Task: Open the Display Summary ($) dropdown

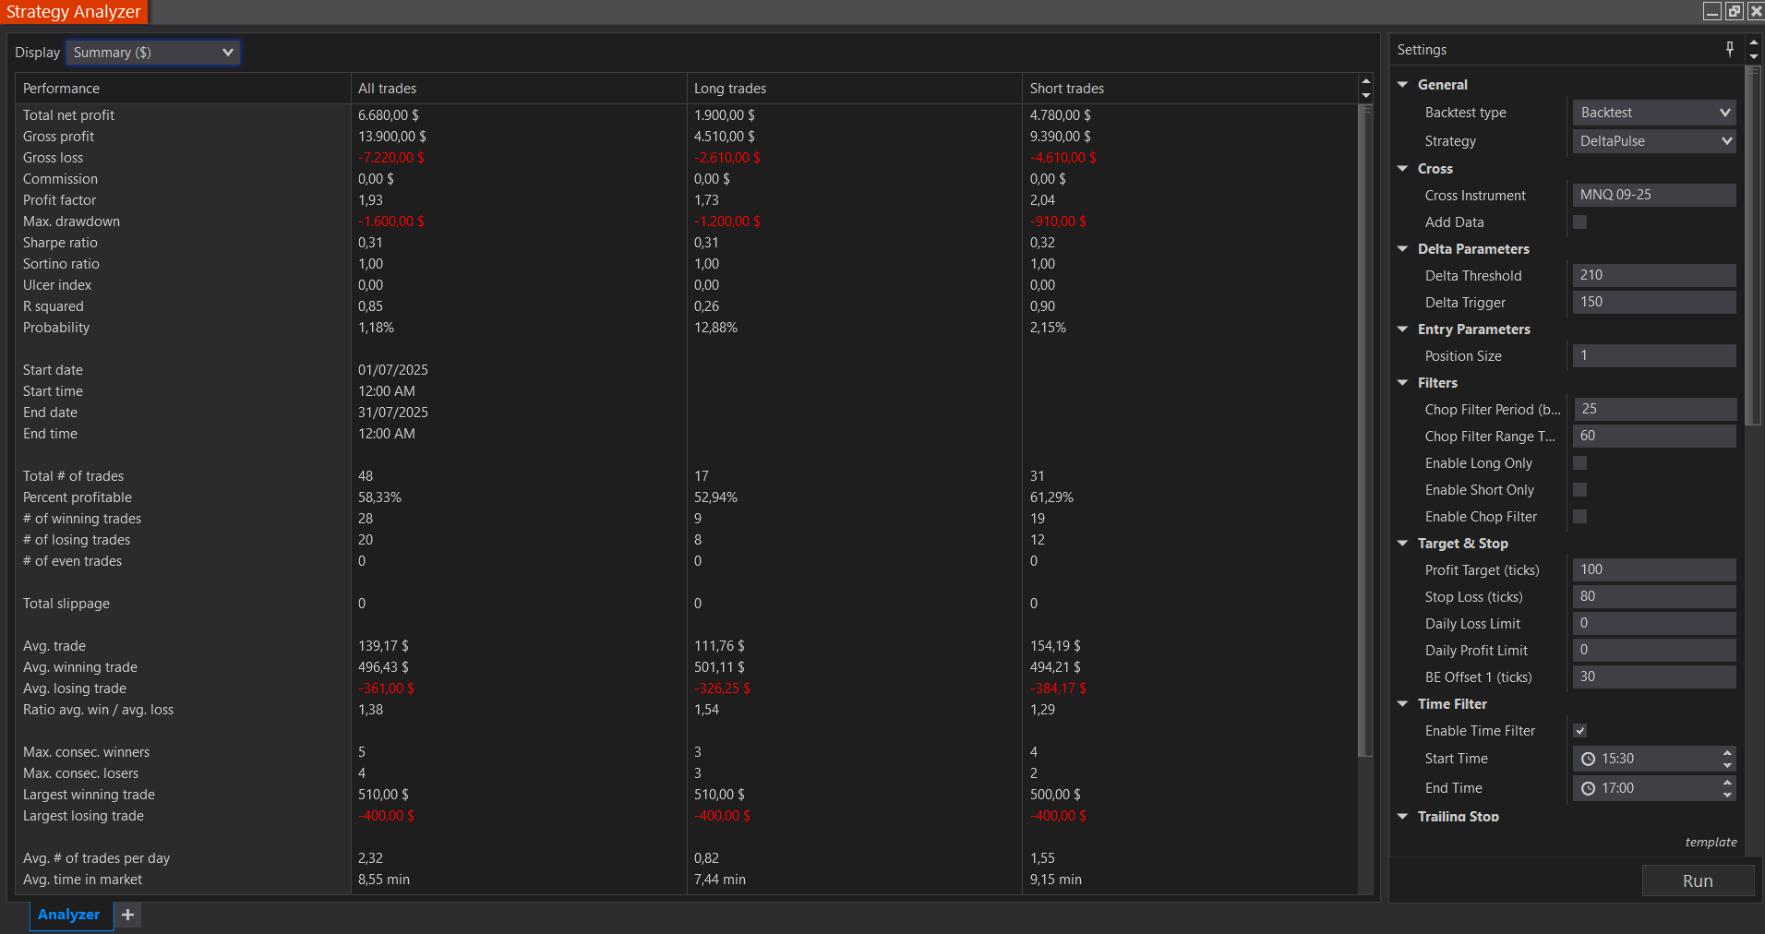Action: tap(153, 53)
